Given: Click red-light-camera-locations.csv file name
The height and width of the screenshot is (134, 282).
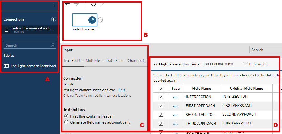Looking at the screenshot, I should point(90,90).
